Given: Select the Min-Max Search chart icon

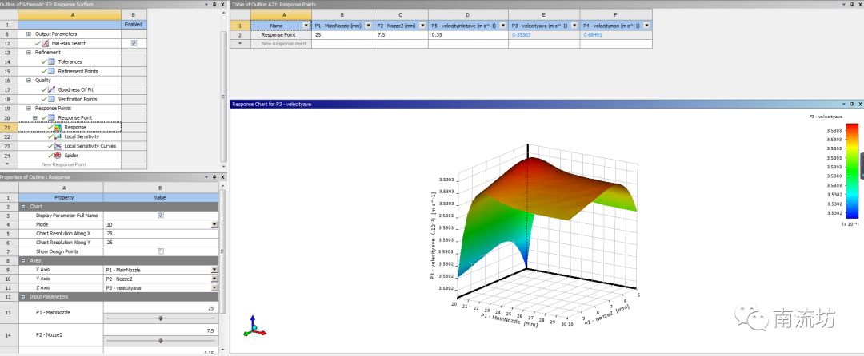Looking at the screenshot, I should tap(46, 43).
